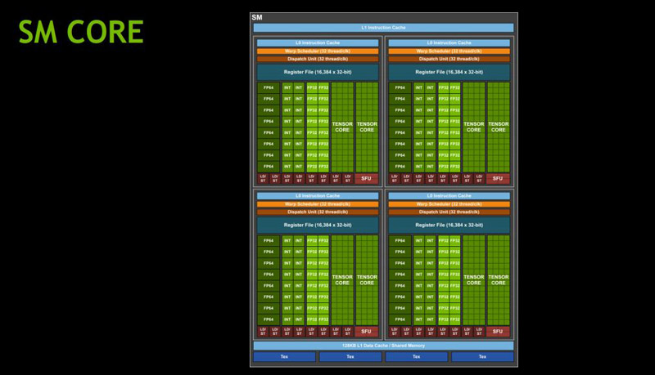Select the top-left L0 Instruction Cache block

coord(318,42)
